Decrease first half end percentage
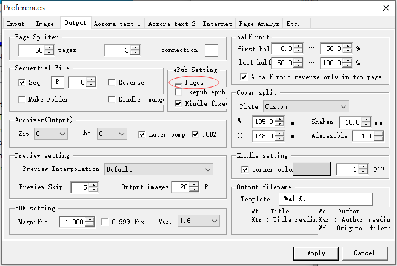The height and width of the screenshot is (266, 397). tap(348, 51)
